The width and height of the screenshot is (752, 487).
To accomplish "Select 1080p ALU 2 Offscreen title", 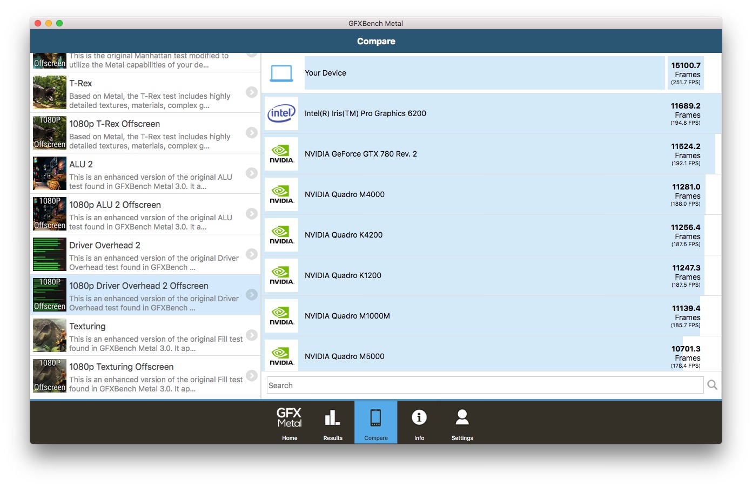I will coord(115,205).
